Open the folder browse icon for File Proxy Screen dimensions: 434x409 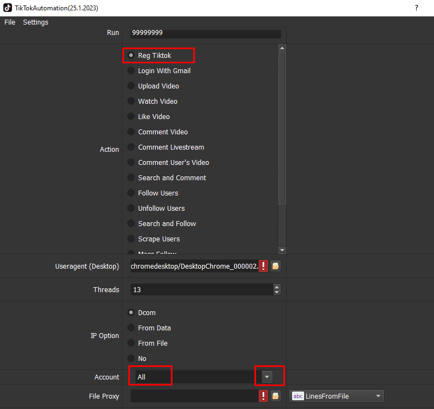(275, 396)
